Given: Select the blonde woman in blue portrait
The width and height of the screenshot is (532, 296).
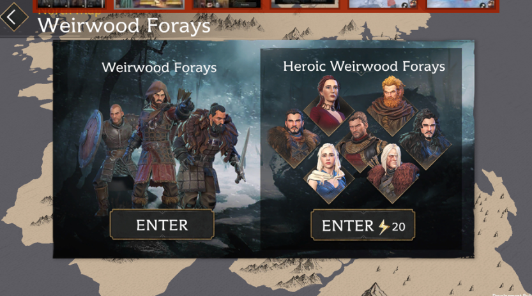Looking at the screenshot, I should point(328,174).
